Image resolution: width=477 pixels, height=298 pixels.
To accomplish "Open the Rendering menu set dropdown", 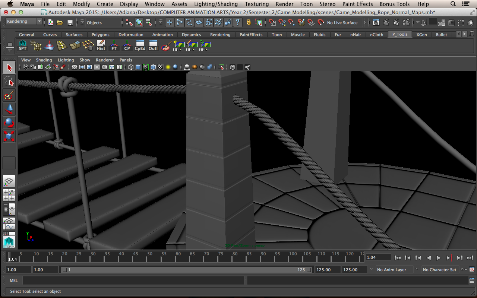I will coord(22,21).
